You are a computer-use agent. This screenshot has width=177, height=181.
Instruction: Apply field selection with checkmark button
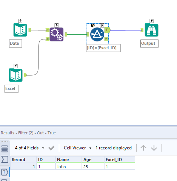(51, 148)
